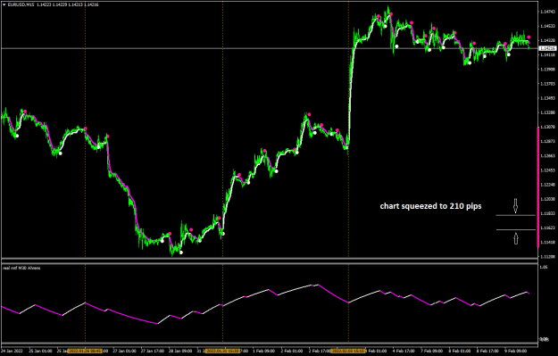
Task: Click the 'real mtf M30 Ahrens' indicator label
Action: pyautogui.click(x=21, y=268)
